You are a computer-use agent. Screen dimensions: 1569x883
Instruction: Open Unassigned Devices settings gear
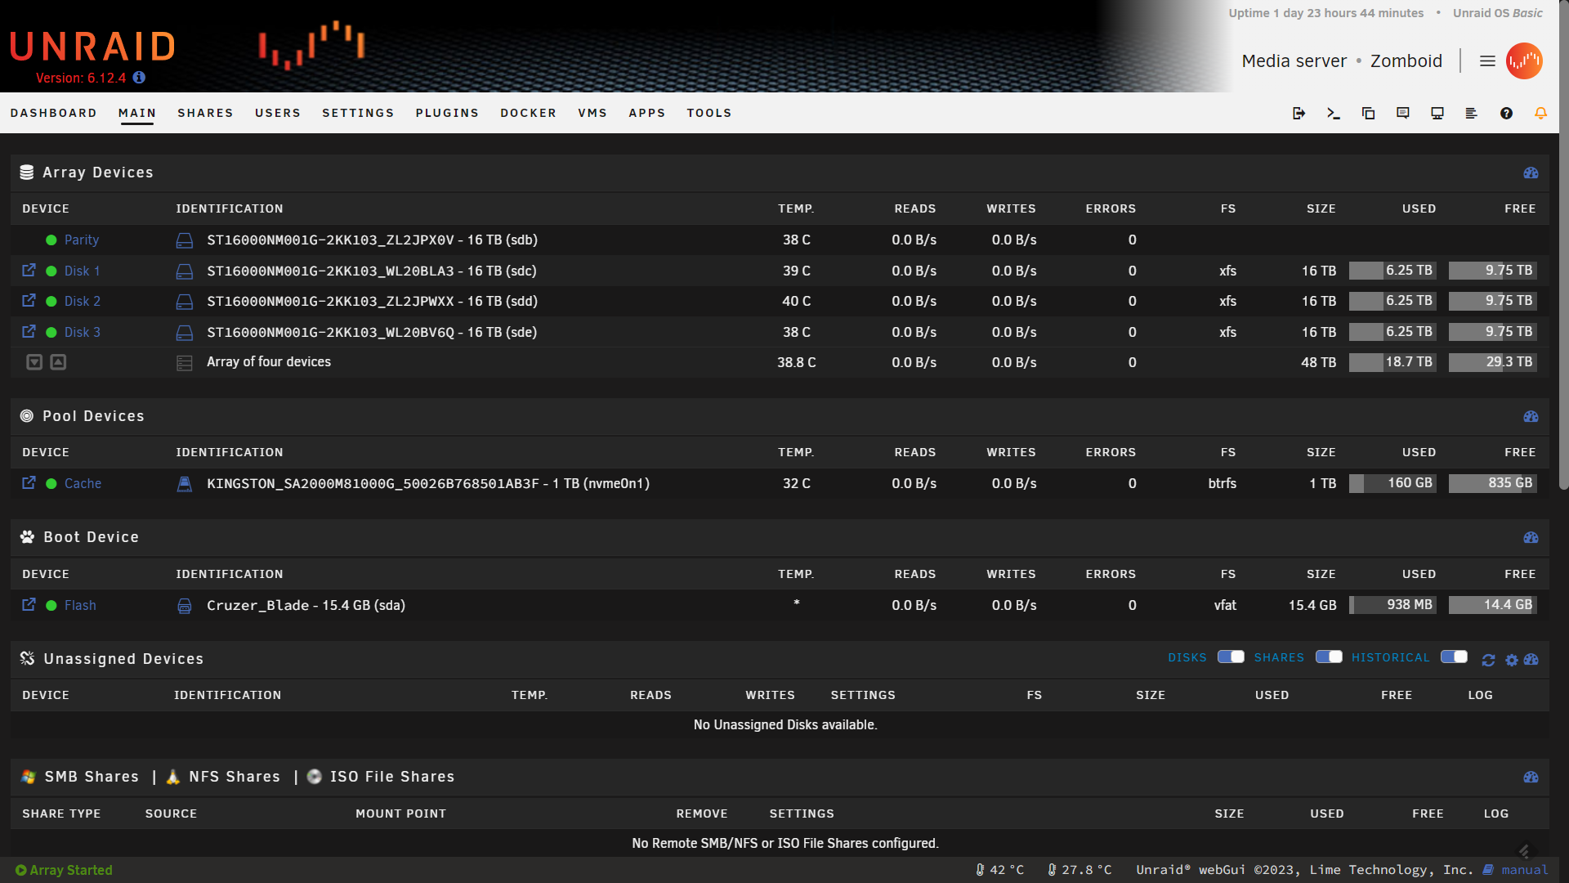pos(1511,660)
